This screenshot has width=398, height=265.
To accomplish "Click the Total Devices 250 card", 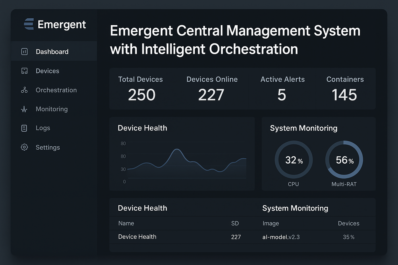I will click(x=141, y=89).
